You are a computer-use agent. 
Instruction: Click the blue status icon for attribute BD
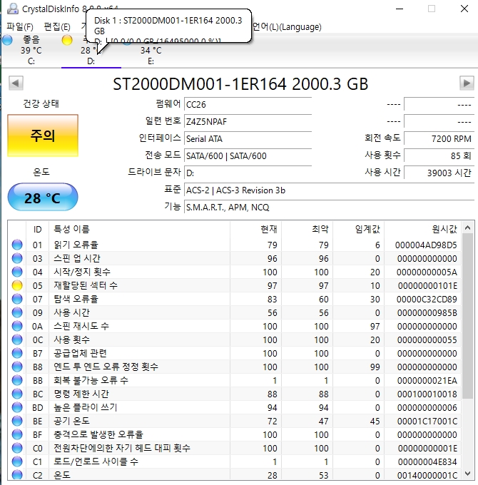[17, 407]
